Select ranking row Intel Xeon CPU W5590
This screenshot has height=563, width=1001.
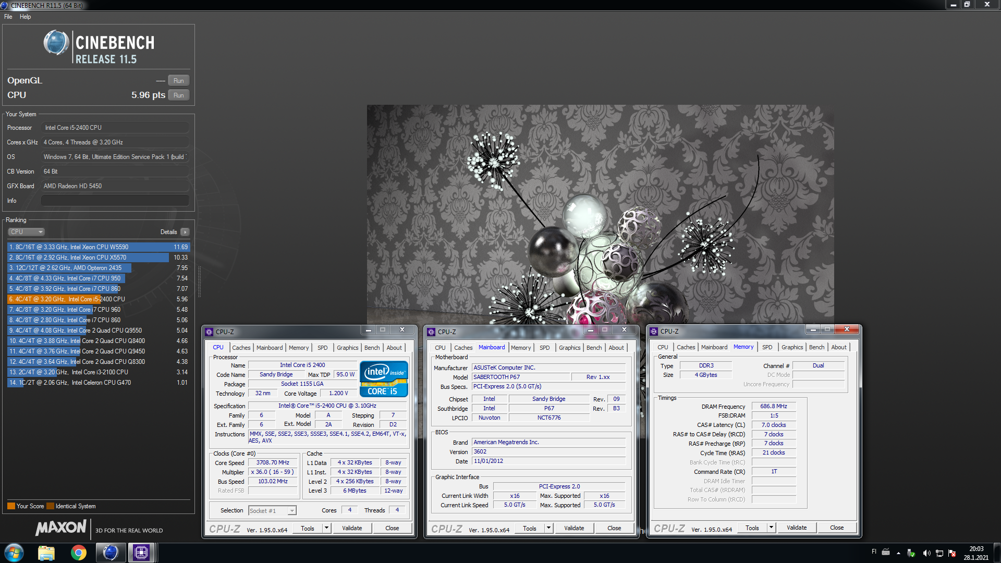(99, 247)
